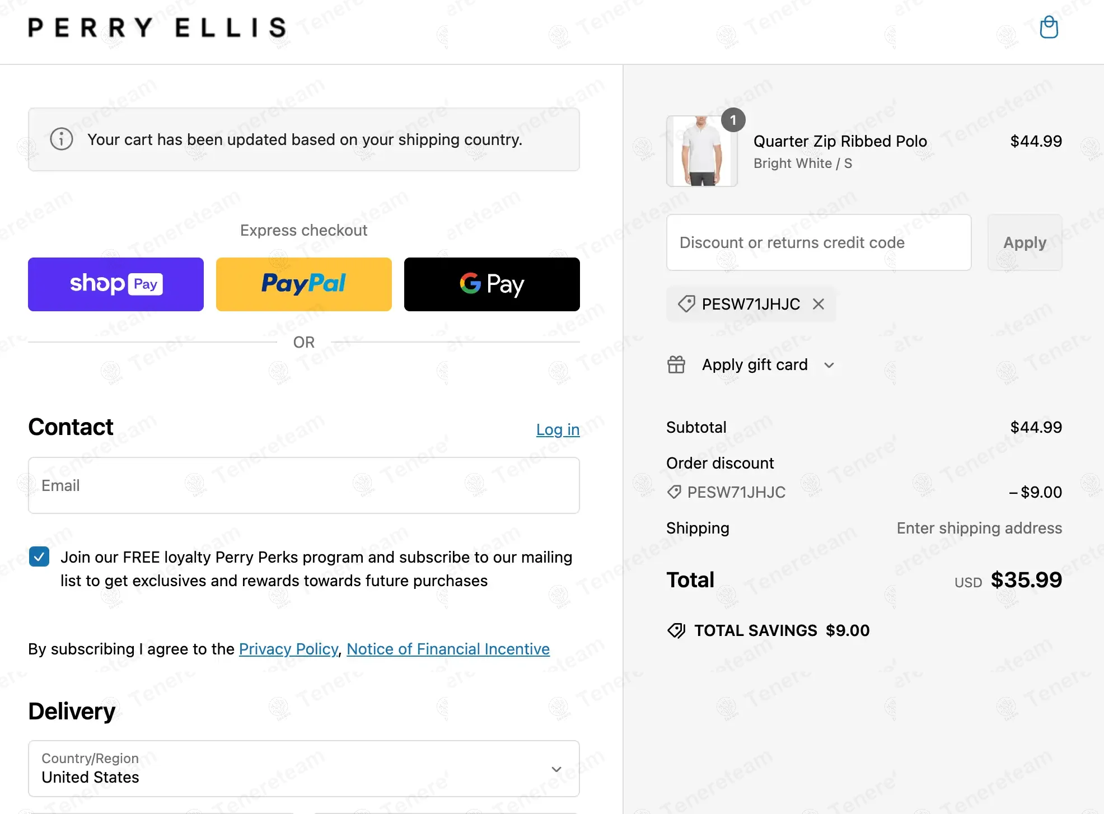1104x814 pixels.
Task: Click the Apply discount button
Action: (x=1025, y=242)
